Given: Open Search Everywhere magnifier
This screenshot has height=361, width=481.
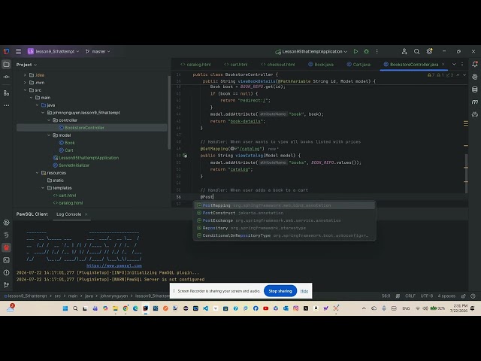Looking at the screenshot, I should (416, 52).
